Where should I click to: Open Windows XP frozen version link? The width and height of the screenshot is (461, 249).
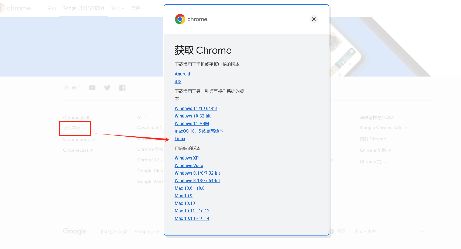click(187, 158)
